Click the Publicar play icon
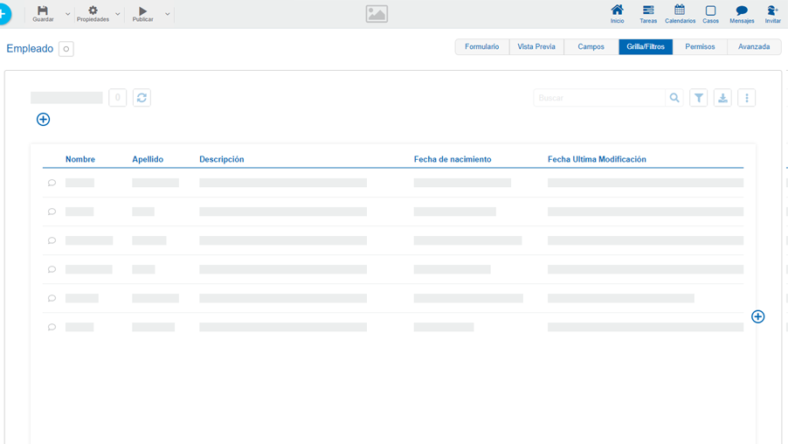The height and width of the screenshot is (444, 788). click(142, 11)
